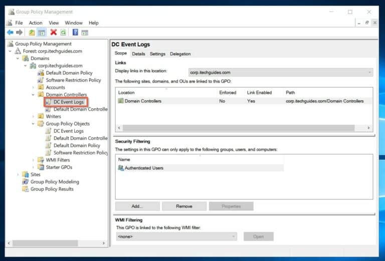Click Authenticated Users group icon
The width and height of the screenshot is (385, 261).
(x=121, y=168)
